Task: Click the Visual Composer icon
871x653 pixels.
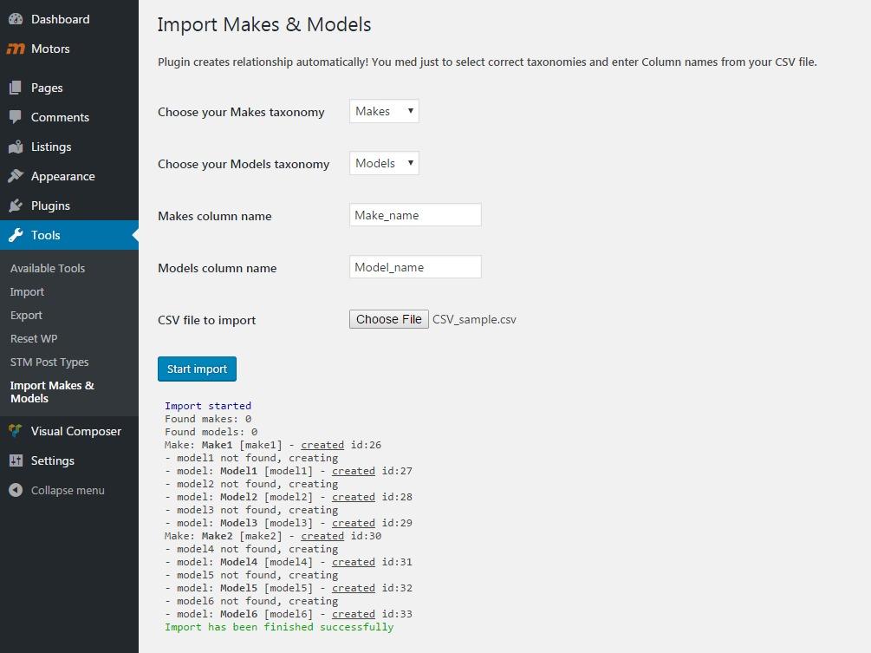Action: pos(16,431)
